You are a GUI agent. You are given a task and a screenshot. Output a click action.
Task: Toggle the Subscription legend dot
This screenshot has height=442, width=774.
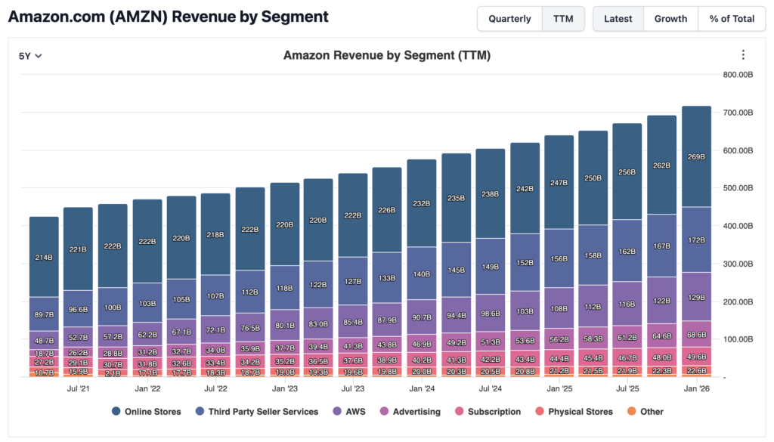pos(458,412)
